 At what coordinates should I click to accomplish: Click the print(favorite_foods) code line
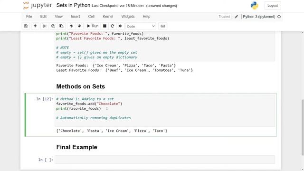pos(78,109)
